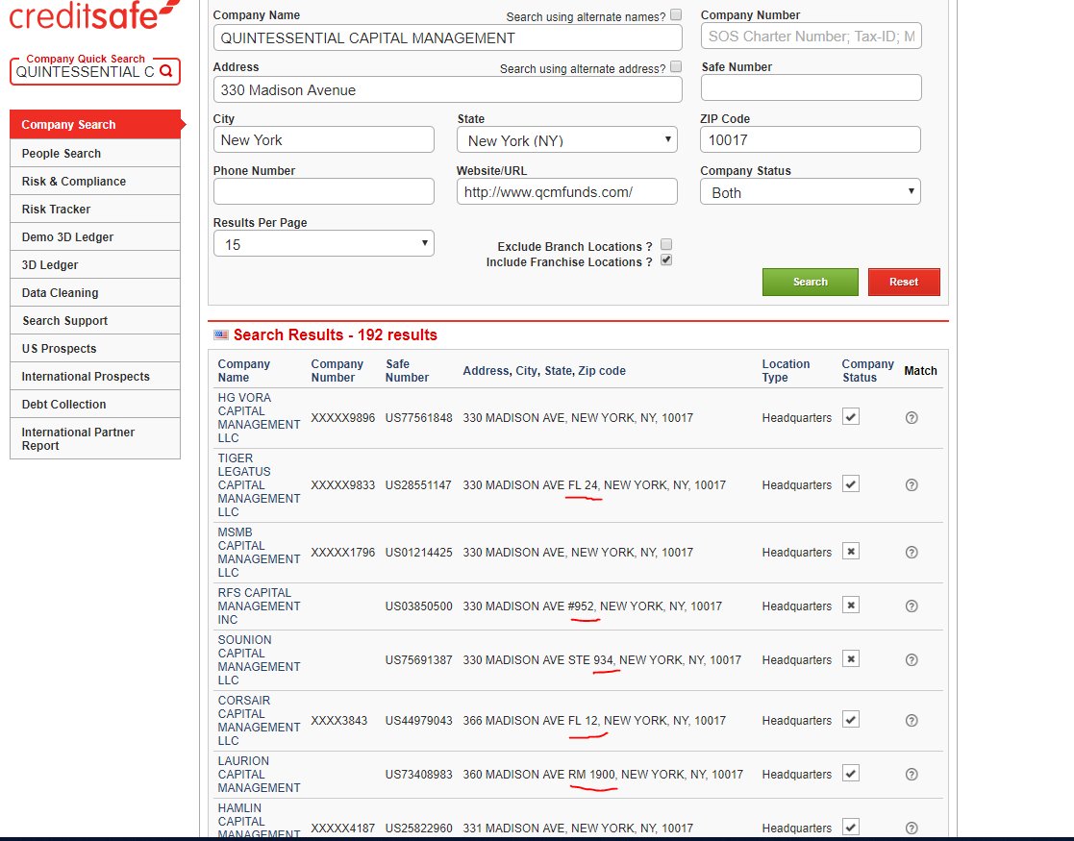Screen dimensions: 1074x841
Task: Click the City input field
Action: [324, 139]
